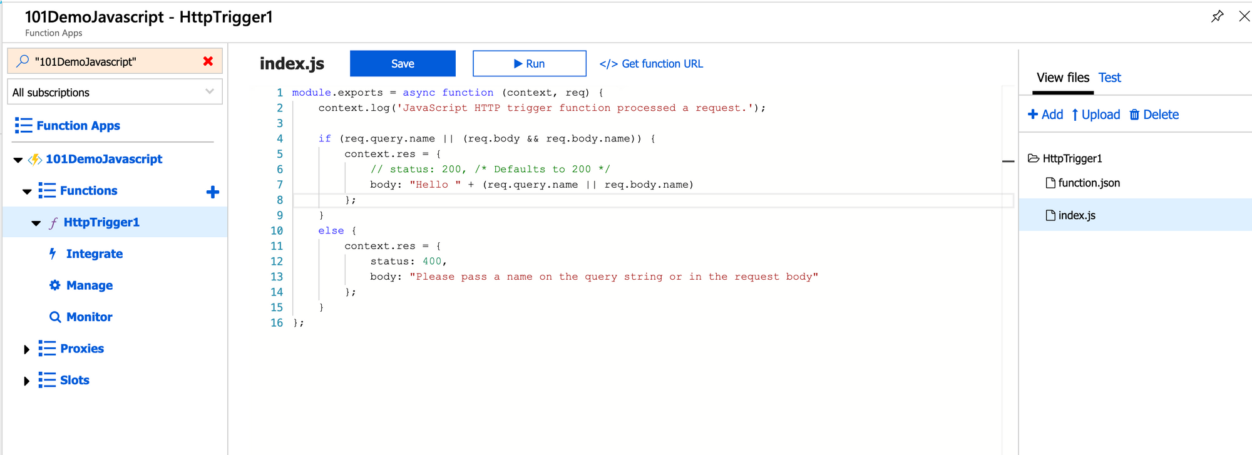Click the Manage gear icon
The height and width of the screenshot is (455, 1252).
pyautogui.click(x=55, y=285)
